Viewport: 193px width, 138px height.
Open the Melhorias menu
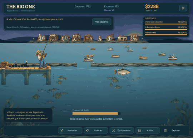[70, 130]
